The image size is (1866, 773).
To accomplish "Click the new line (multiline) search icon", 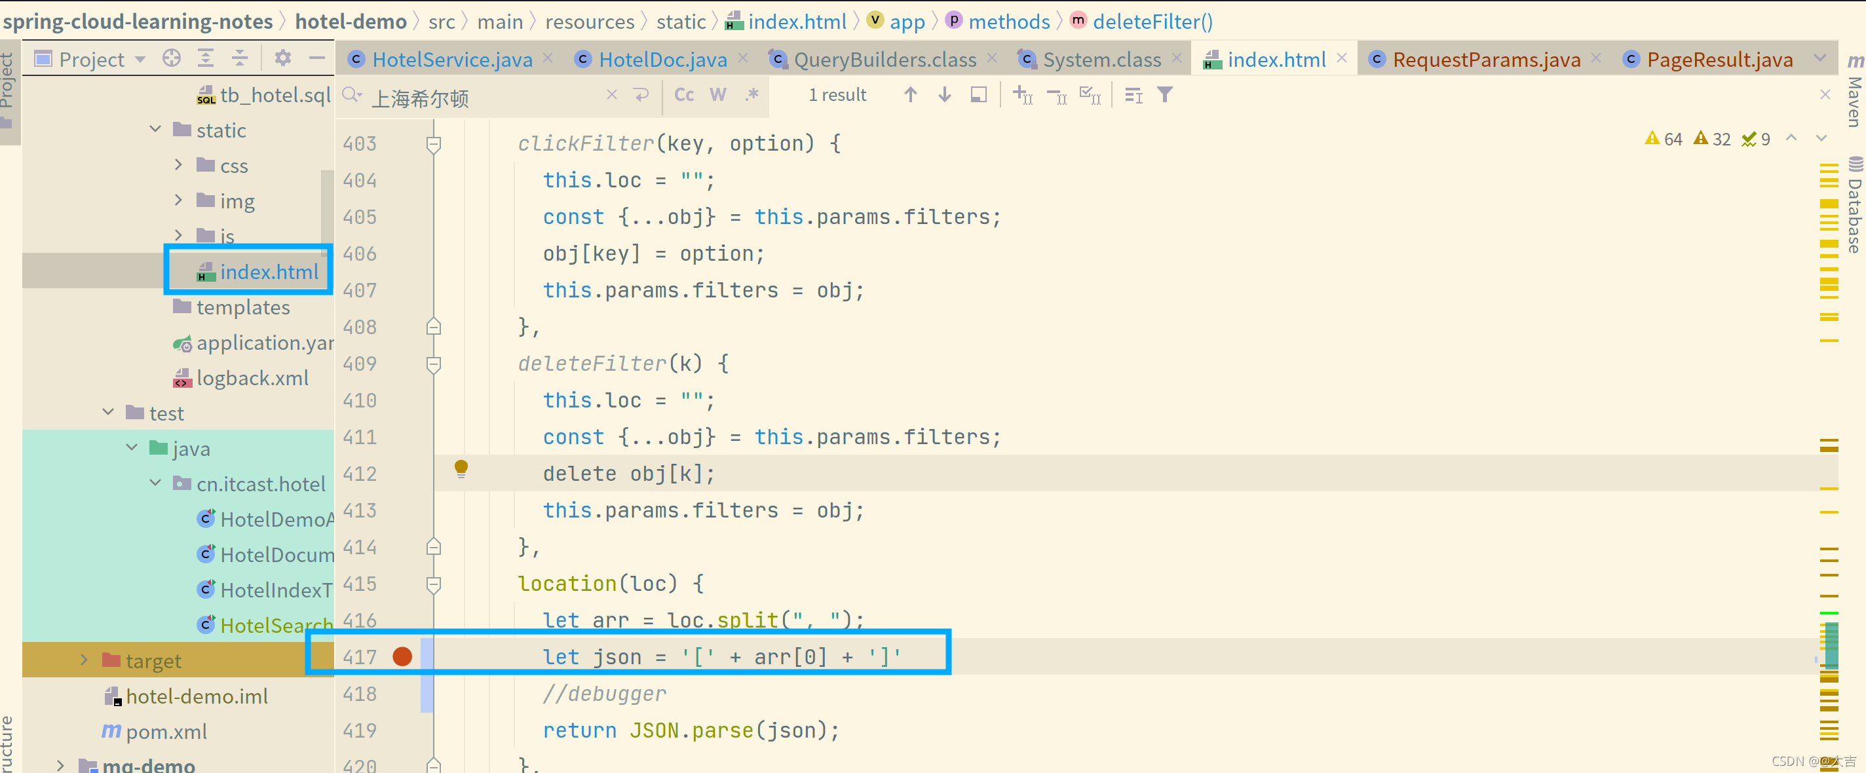I will [641, 95].
